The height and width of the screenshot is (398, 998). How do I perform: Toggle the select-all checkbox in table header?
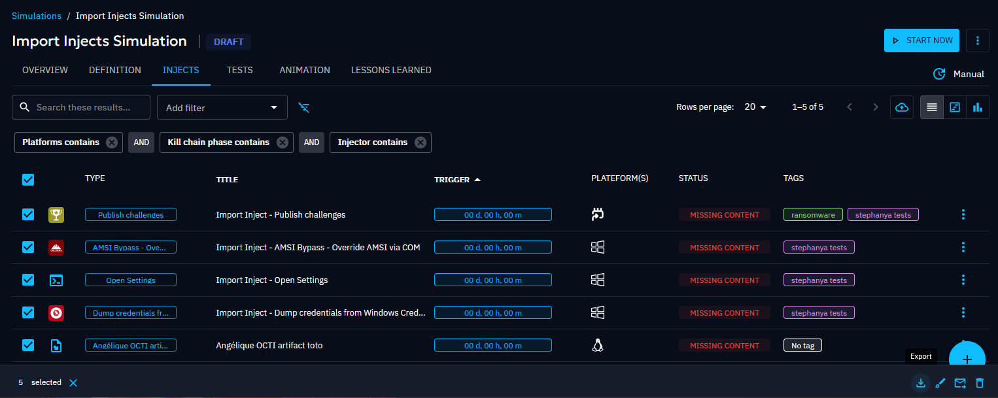(x=28, y=180)
